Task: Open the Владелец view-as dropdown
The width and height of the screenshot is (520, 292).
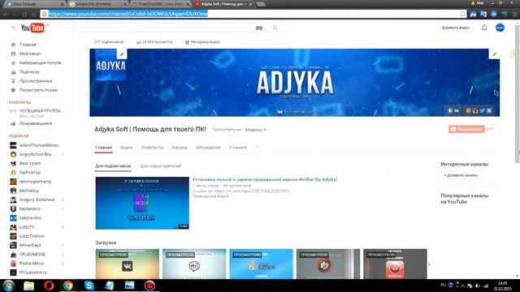Action: tap(255, 130)
